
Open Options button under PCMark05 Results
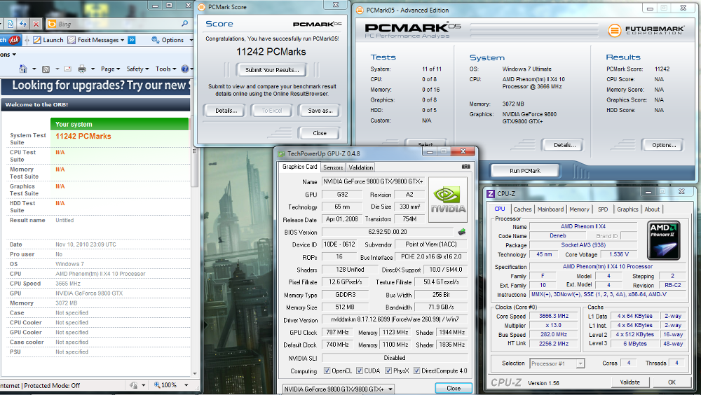point(663,145)
